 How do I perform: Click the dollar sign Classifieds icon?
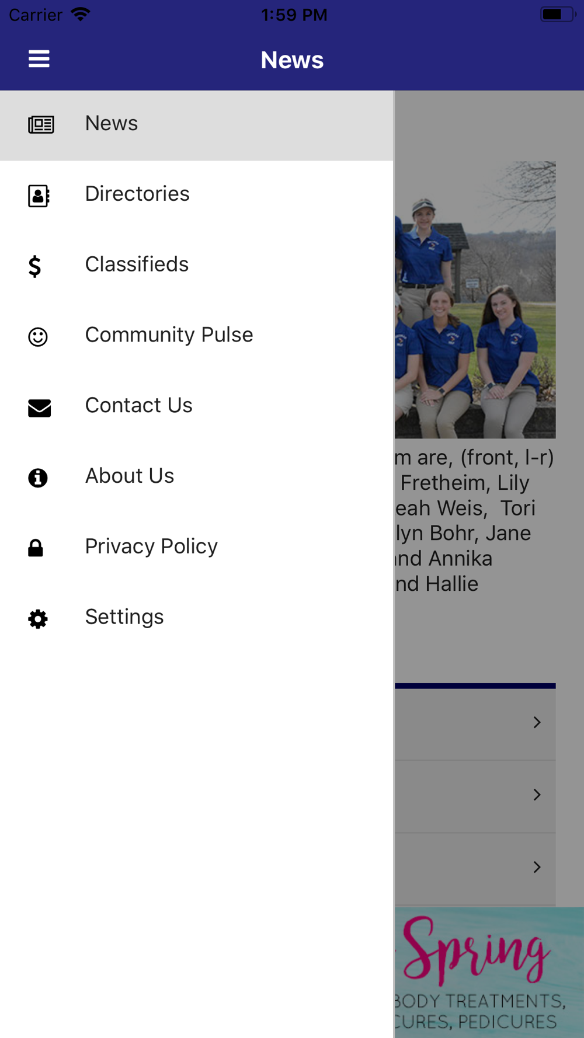pyautogui.click(x=35, y=266)
